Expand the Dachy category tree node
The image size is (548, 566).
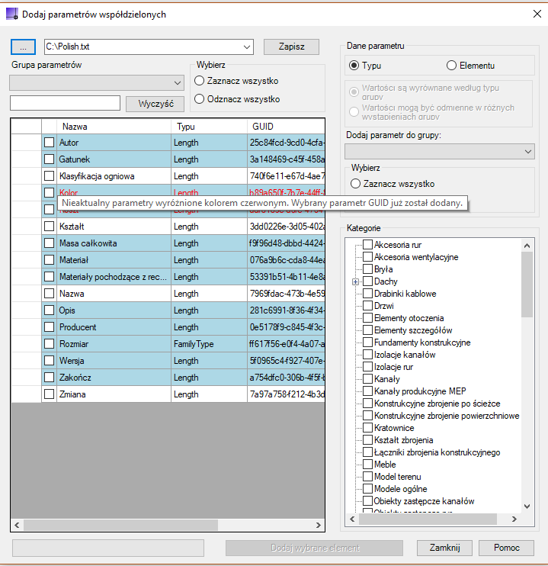pyautogui.click(x=355, y=281)
